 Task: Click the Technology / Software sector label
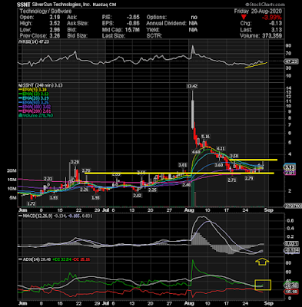coord(45,12)
